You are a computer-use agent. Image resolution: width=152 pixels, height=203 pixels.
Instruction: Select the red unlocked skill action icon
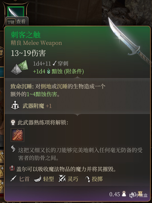point(17,135)
